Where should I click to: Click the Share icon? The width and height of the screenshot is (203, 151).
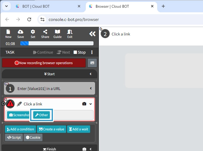pos(45,34)
